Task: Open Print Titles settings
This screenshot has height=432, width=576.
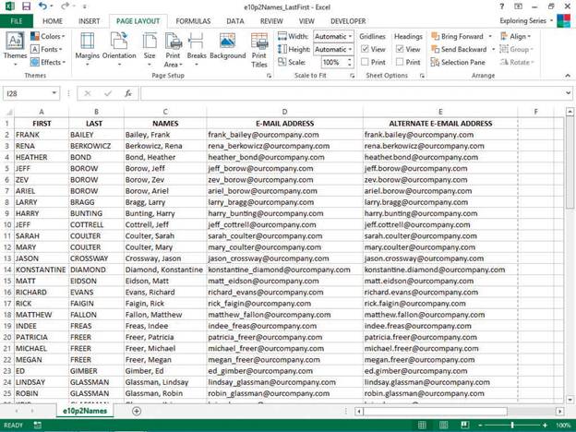Action: click(259, 48)
